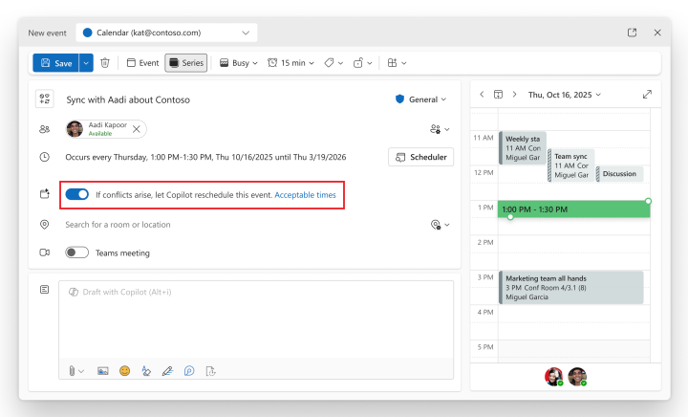
Task: Open the room finder options dropdown
Action: coord(440,225)
